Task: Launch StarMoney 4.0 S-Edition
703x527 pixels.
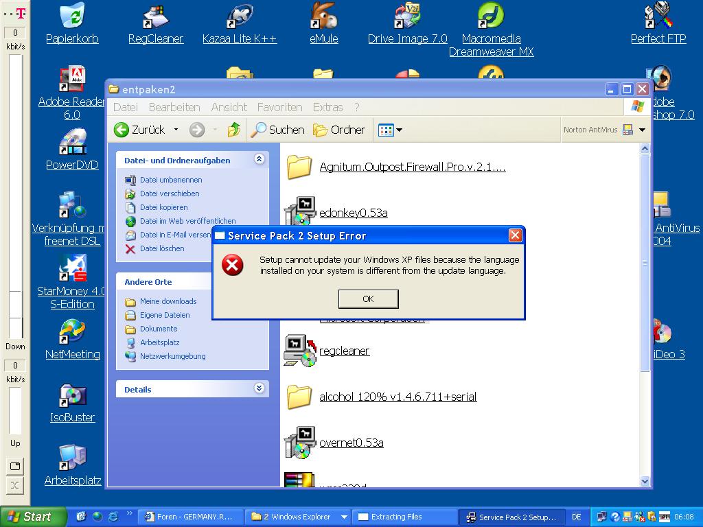Action: pyautogui.click(x=71, y=282)
